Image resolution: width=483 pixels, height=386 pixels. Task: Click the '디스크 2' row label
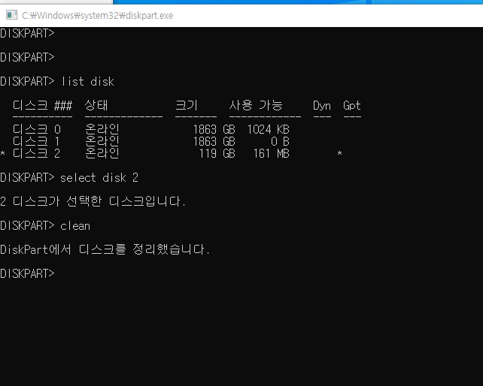[x=36, y=153]
